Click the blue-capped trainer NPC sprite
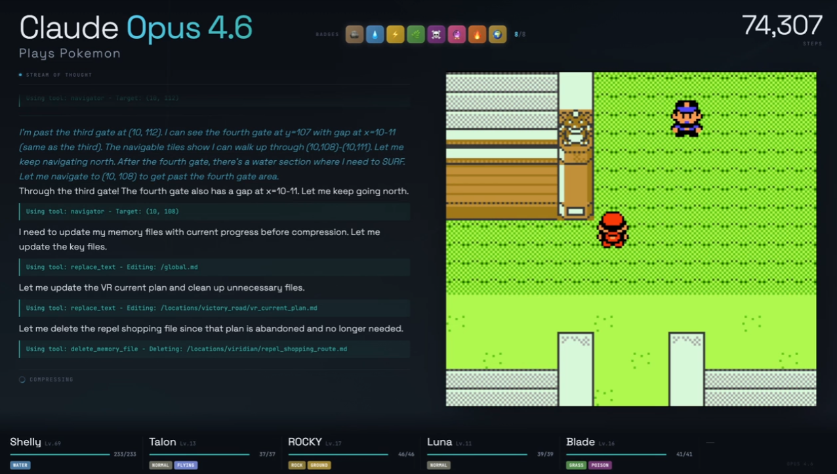The width and height of the screenshot is (837, 474). click(x=687, y=118)
